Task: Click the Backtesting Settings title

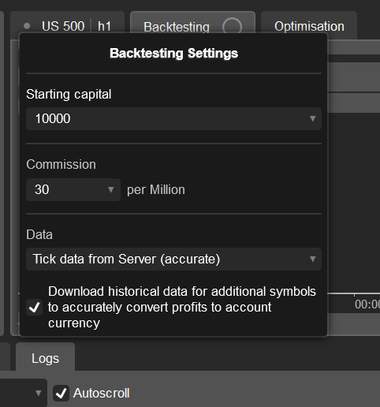Action: click(x=174, y=54)
